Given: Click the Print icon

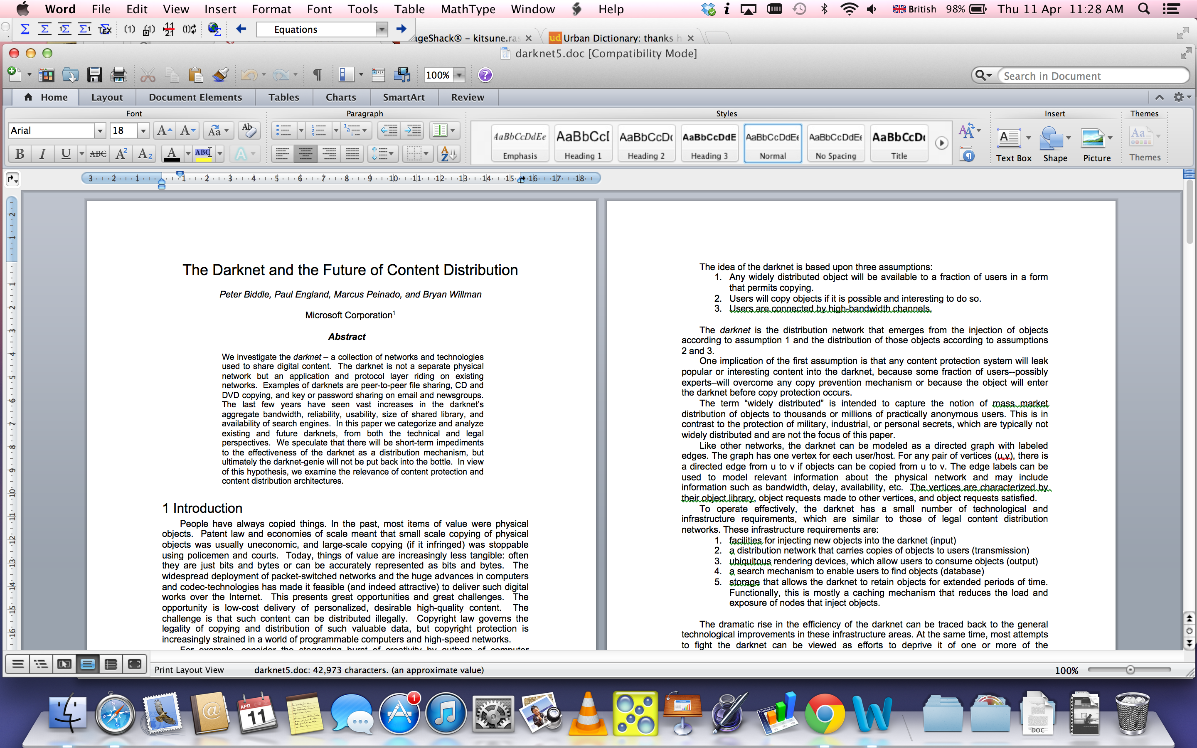Looking at the screenshot, I should tap(118, 75).
